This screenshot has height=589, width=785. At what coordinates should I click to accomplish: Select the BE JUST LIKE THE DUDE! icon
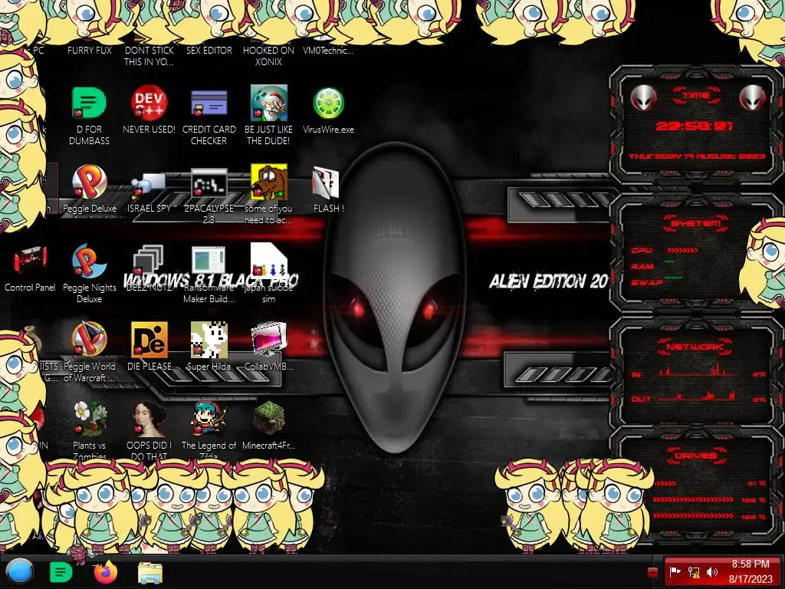tap(268, 103)
